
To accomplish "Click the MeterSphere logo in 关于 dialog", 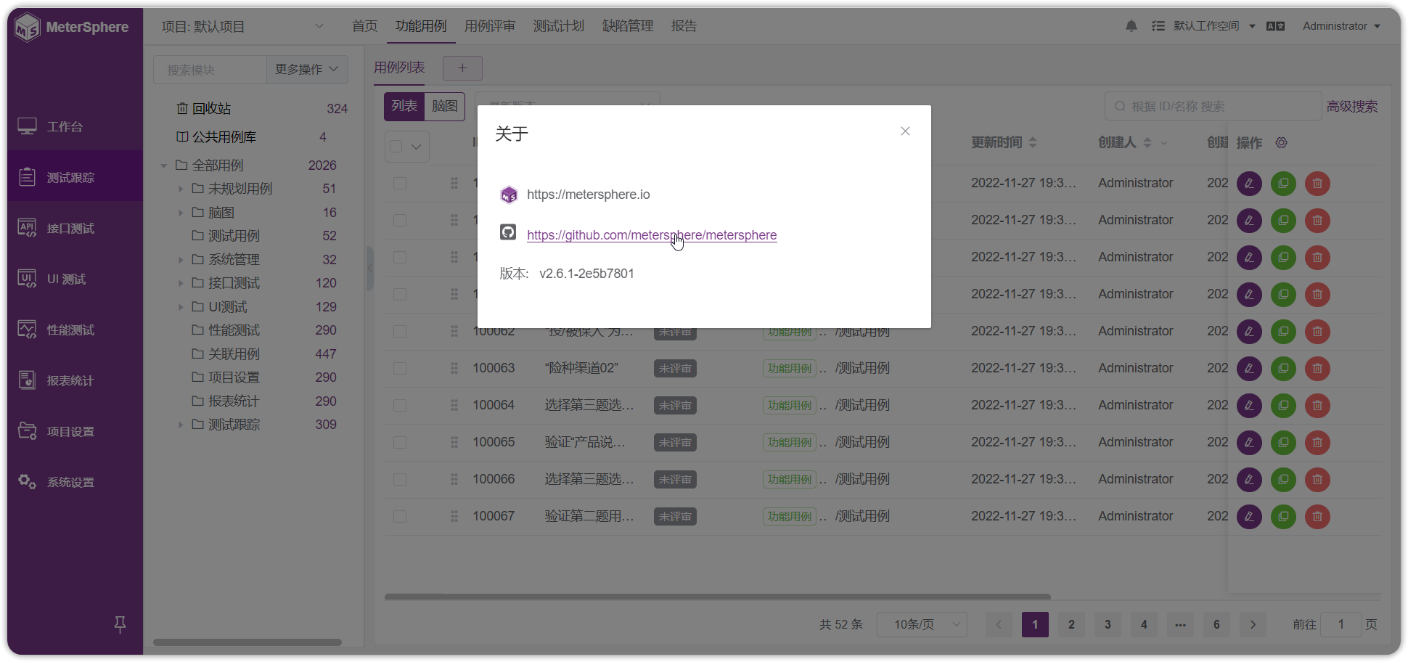I will click(x=509, y=195).
